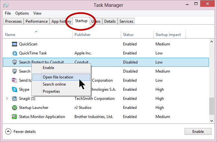Sort by the Name column header

coord(38,34)
